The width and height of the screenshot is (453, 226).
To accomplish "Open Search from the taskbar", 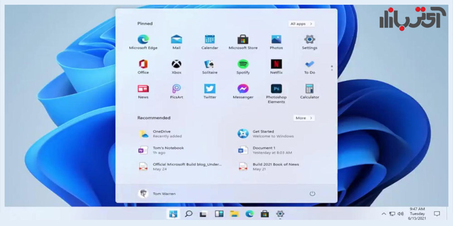I will pyautogui.click(x=188, y=214).
